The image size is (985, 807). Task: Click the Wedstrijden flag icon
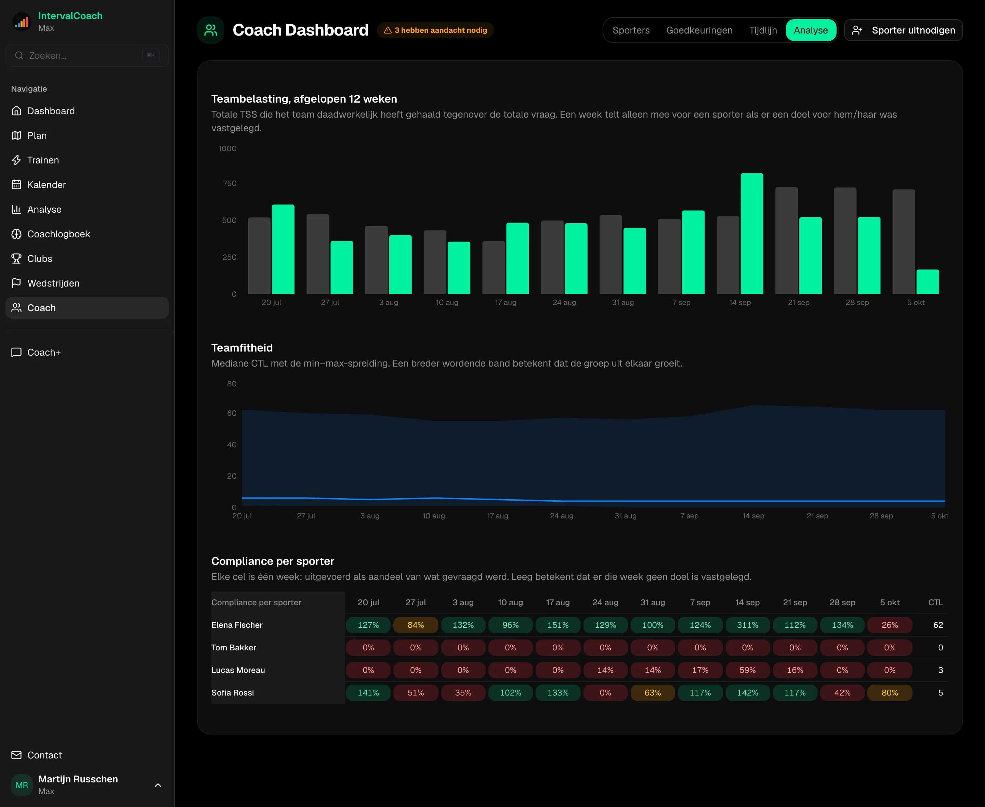click(16, 283)
